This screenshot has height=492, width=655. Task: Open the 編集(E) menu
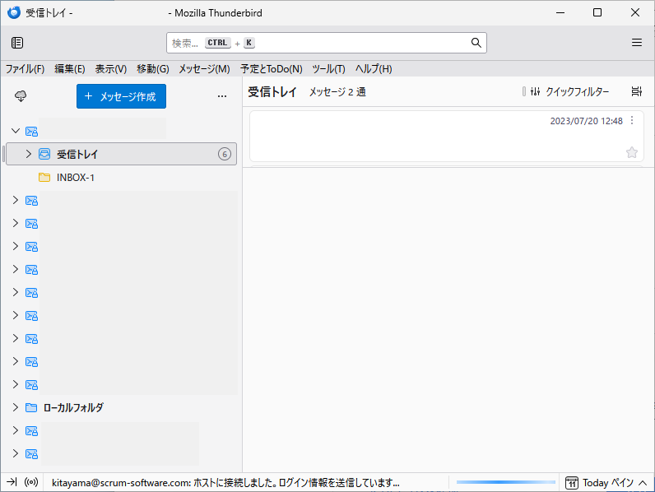[69, 69]
